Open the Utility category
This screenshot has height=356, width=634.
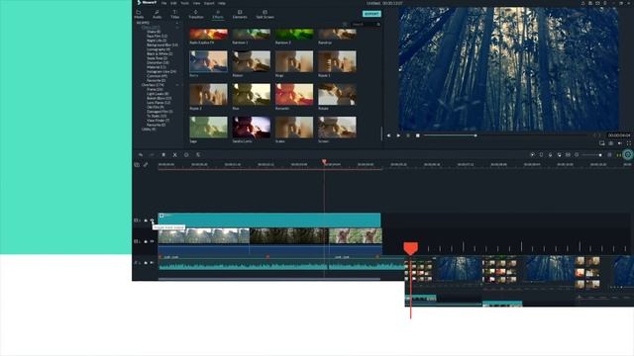pyautogui.click(x=149, y=130)
